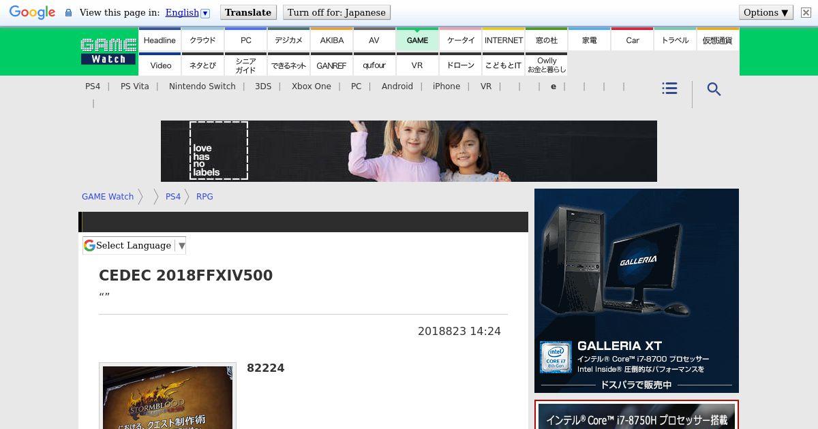Open the Headline tab

coord(160,39)
